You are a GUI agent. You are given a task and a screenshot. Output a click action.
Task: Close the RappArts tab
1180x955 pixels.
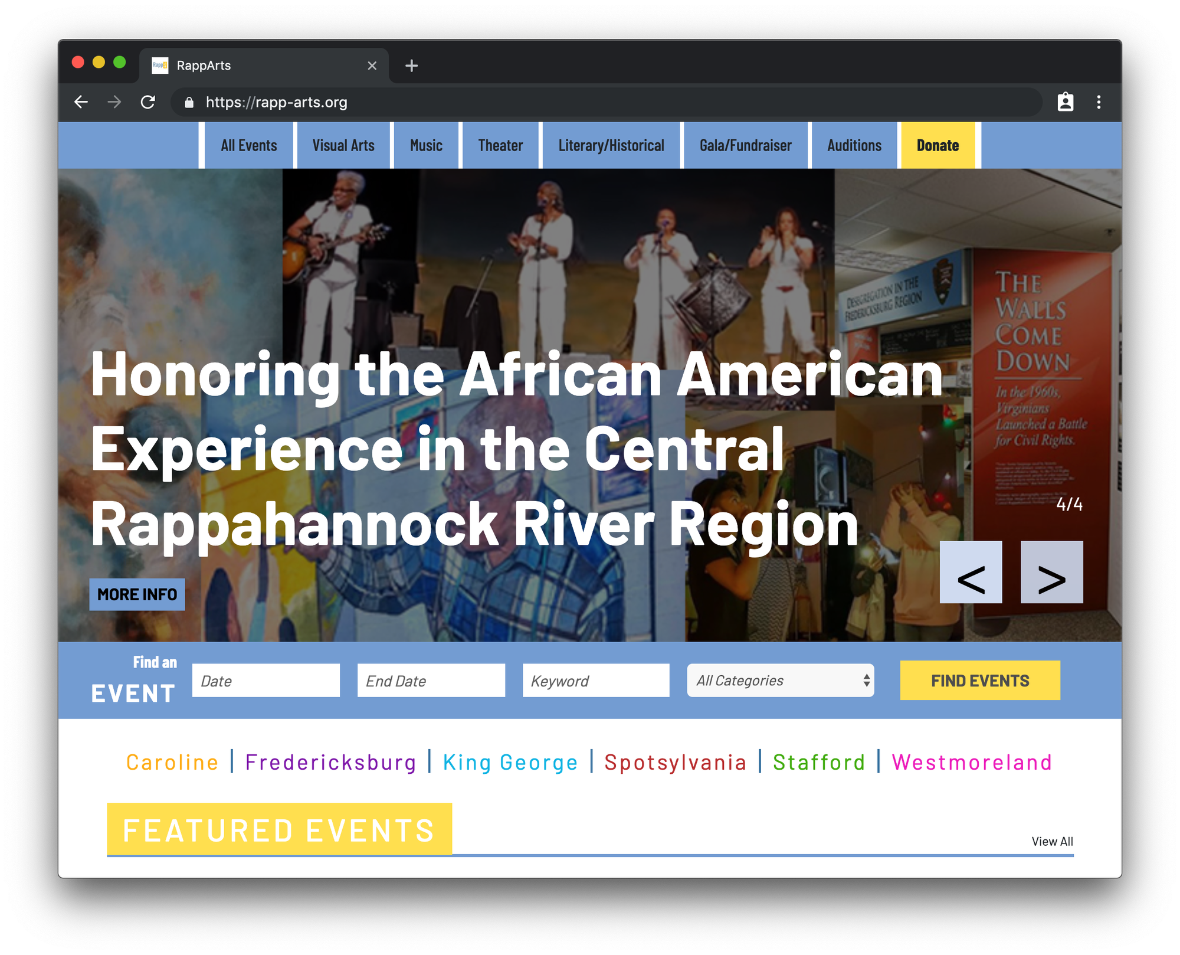[372, 66]
